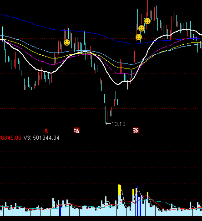
Task: Click the tallest blue volume bar
Action: click(138, 201)
